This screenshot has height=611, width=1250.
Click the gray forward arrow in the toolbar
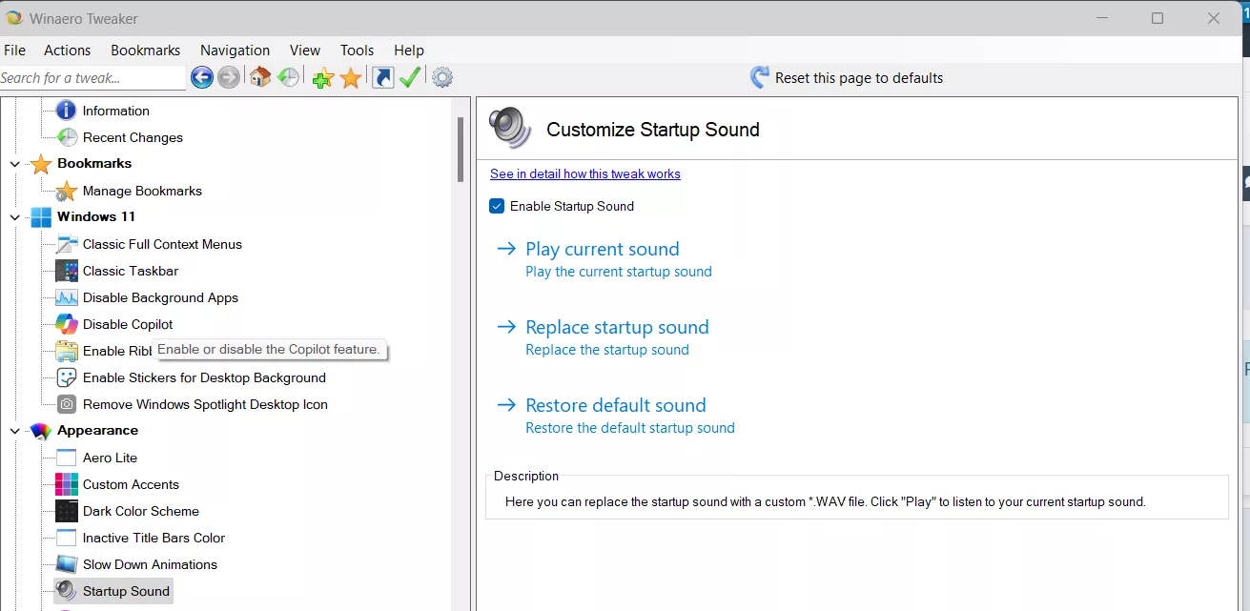coord(229,78)
